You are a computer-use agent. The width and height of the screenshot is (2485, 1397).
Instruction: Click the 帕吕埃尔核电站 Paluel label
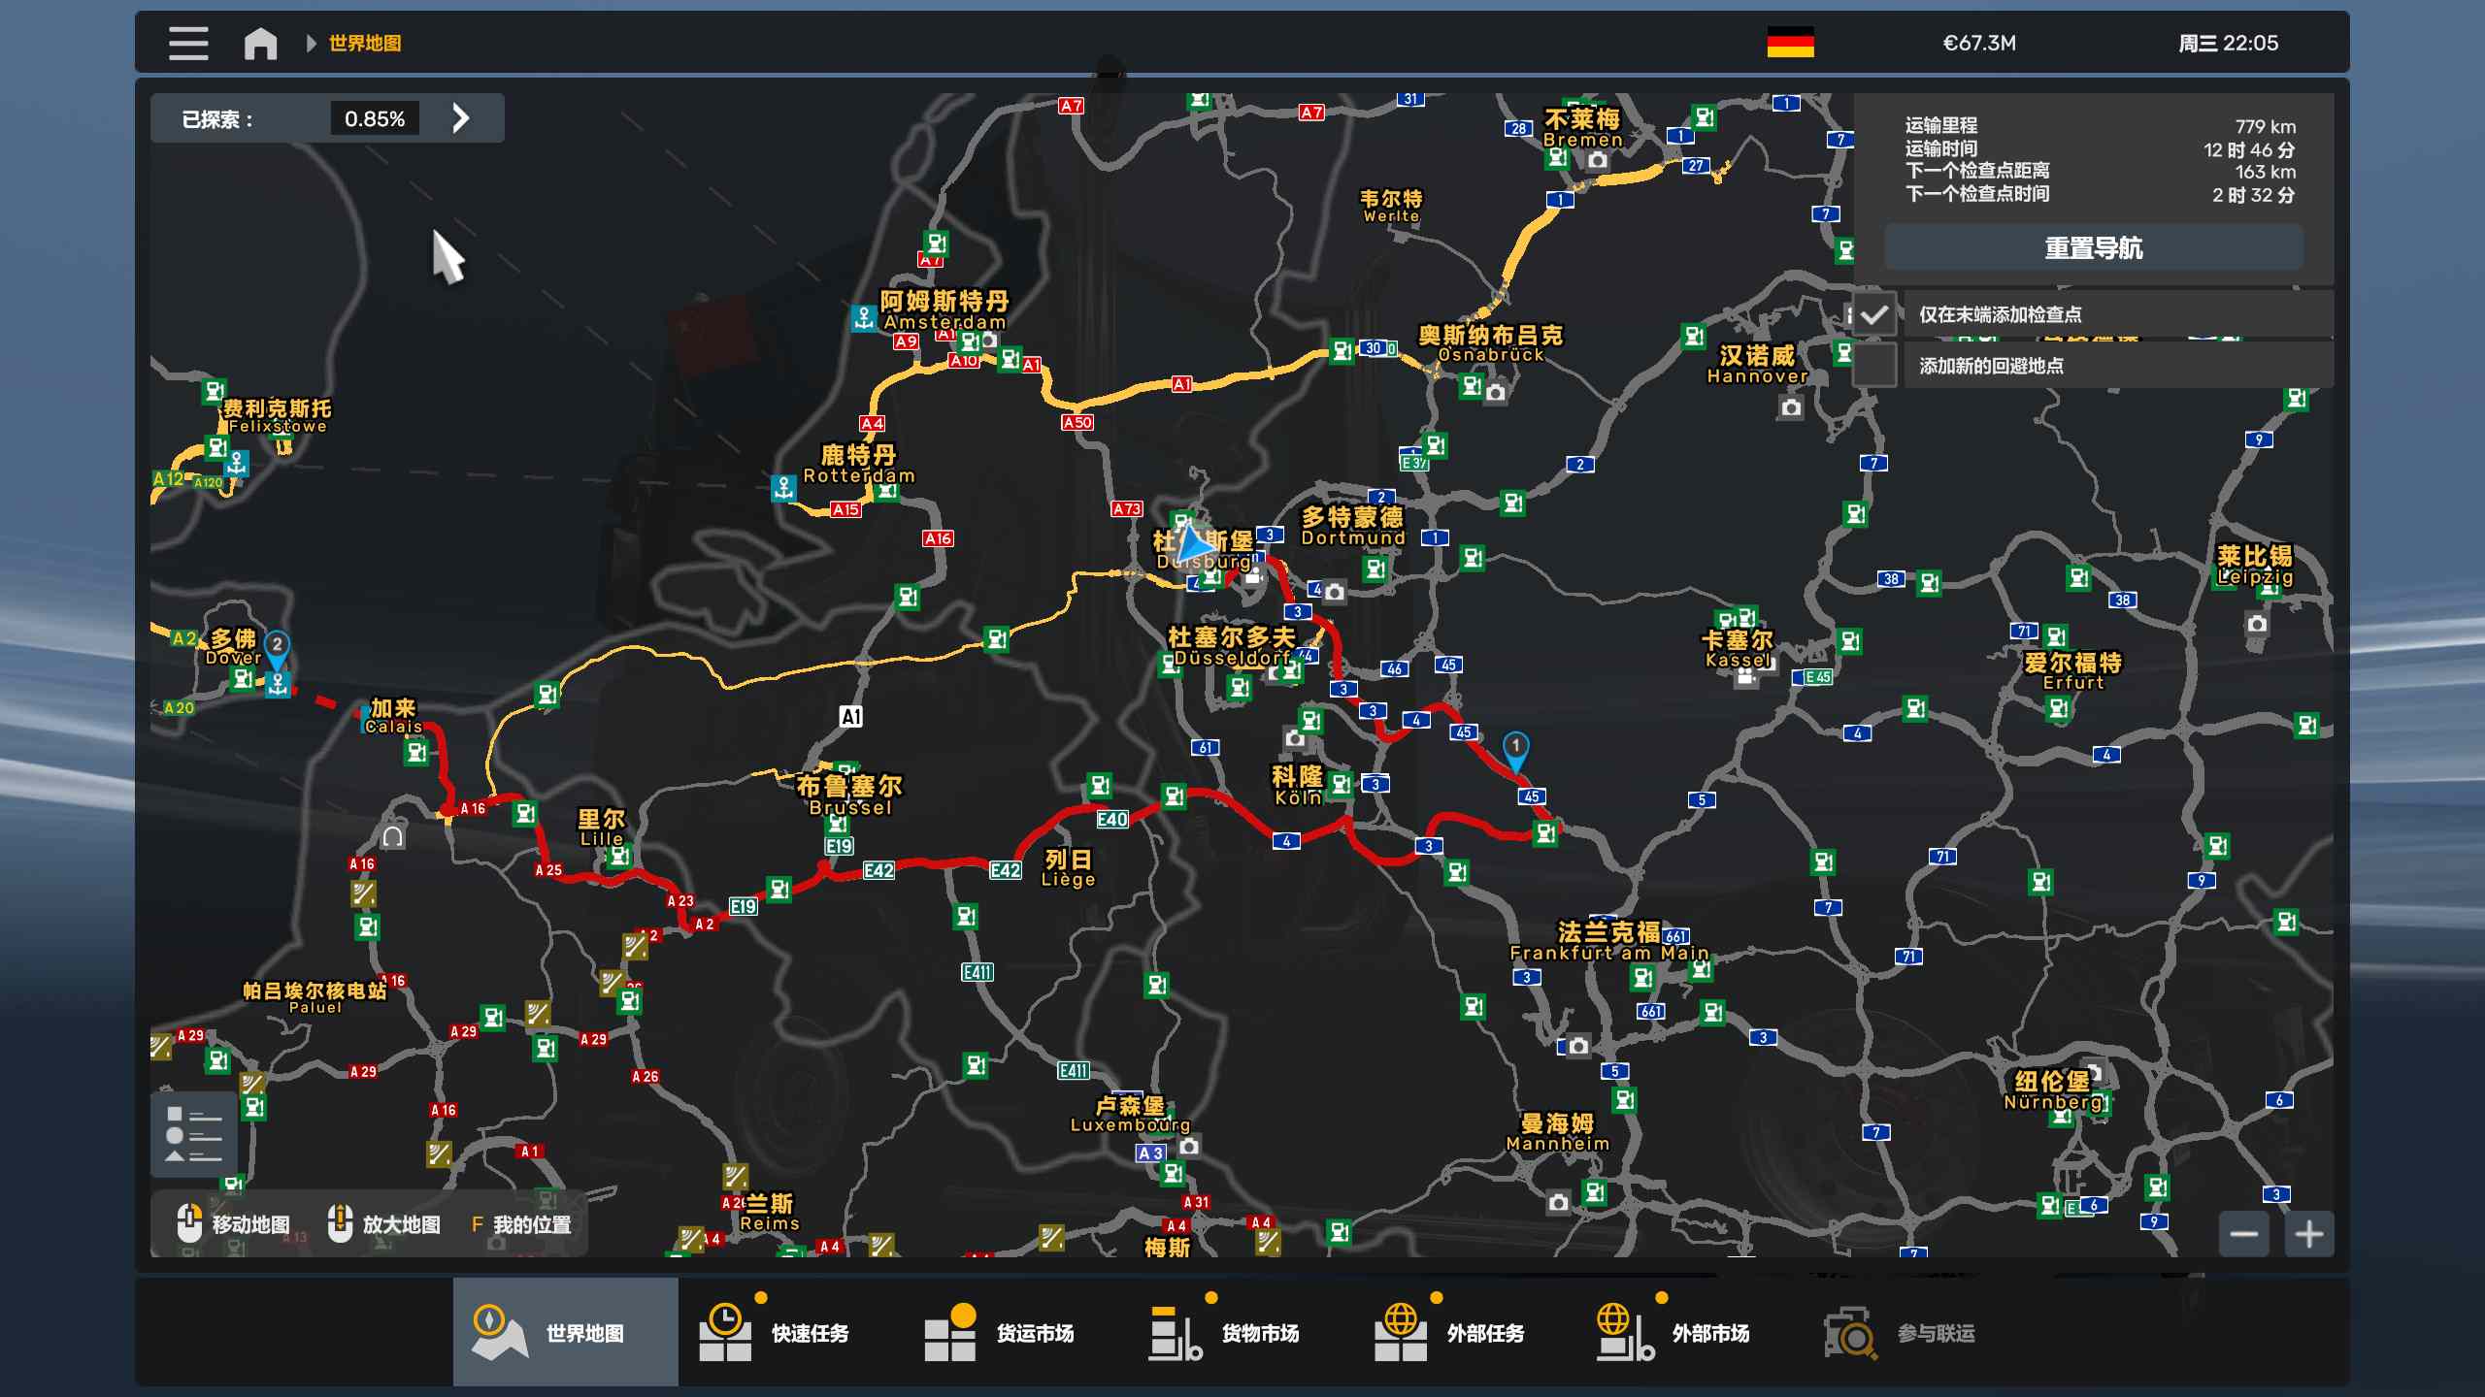tap(315, 997)
